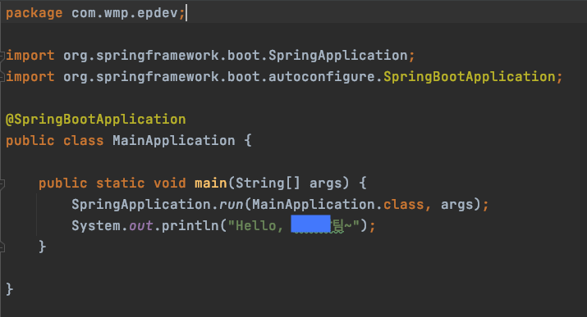The image size is (587, 317).
Task: Click 'MainApplication.class' argument
Action: [x=337, y=205]
